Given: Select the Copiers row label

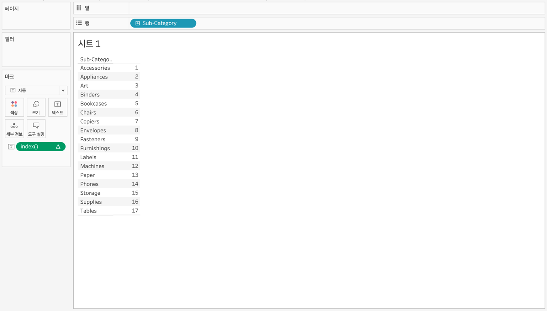Looking at the screenshot, I should pos(90,121).
